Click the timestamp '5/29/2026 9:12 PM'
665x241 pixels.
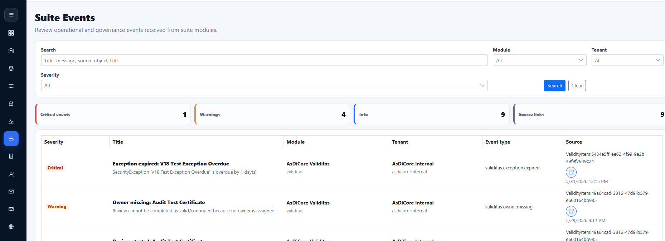coord(586,221)
